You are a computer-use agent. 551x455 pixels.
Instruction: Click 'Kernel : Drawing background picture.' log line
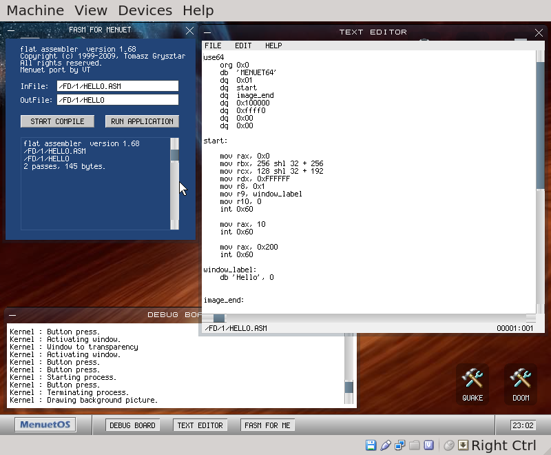click(x=83, y=400)
